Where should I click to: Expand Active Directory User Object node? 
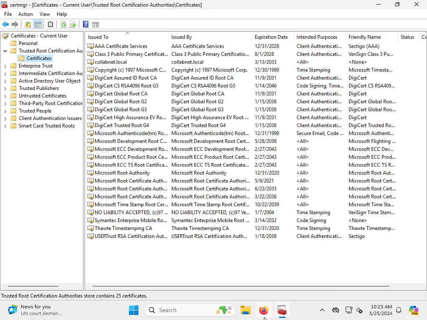point(5,81)
